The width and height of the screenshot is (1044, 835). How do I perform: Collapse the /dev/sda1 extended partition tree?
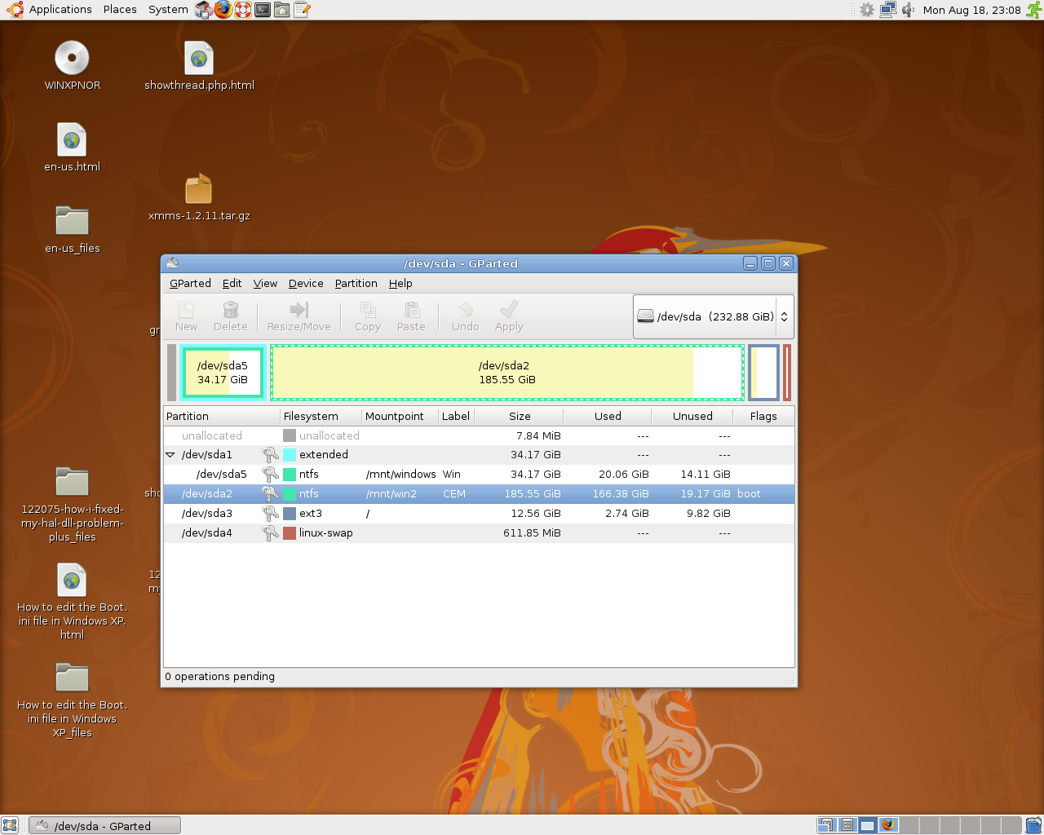click(170, 455)
